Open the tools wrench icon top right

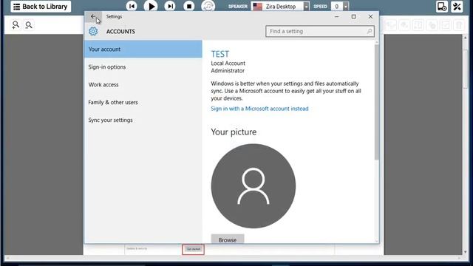[x=457, y=7]
